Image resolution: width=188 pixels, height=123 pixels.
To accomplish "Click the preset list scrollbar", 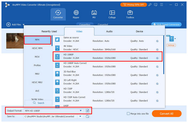I will coord(164,55).
